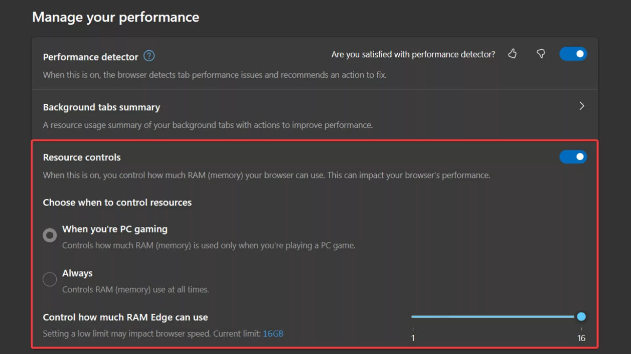The width and height of the screenshot is (631, 354).
Task: Click the Always option label text
Action: pos(78,273)
